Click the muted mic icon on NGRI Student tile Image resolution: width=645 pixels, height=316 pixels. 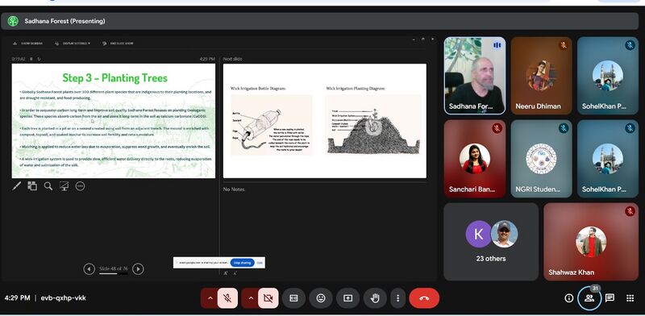coord(563,128)
